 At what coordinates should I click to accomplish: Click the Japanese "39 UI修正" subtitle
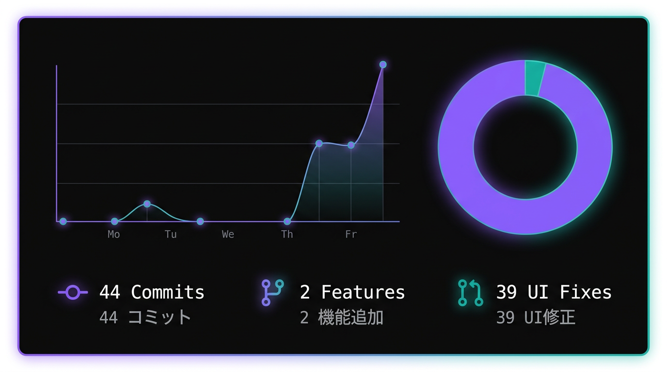click(536, 318)
